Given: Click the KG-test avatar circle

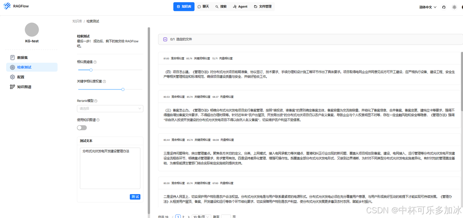Looking at the screenshot, I should [32, 30].
